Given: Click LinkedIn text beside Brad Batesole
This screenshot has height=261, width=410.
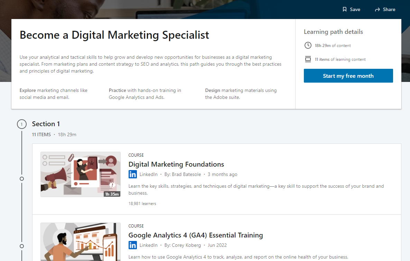Looking at the screenshot, I should 149,175.
